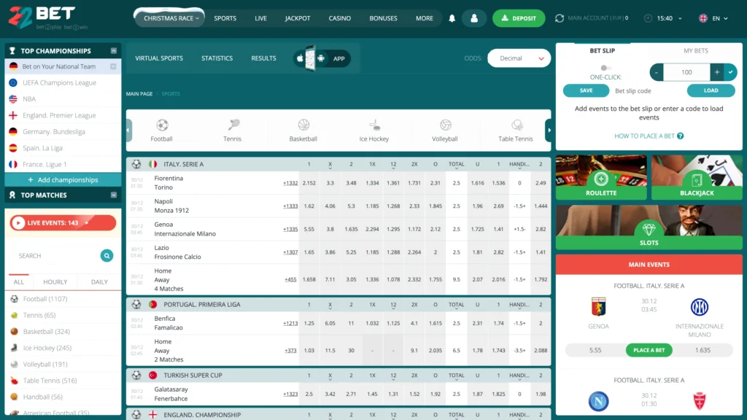Open the EN language dropdown
This screenshot has width=747, height=420.
[x=719, y=18]
